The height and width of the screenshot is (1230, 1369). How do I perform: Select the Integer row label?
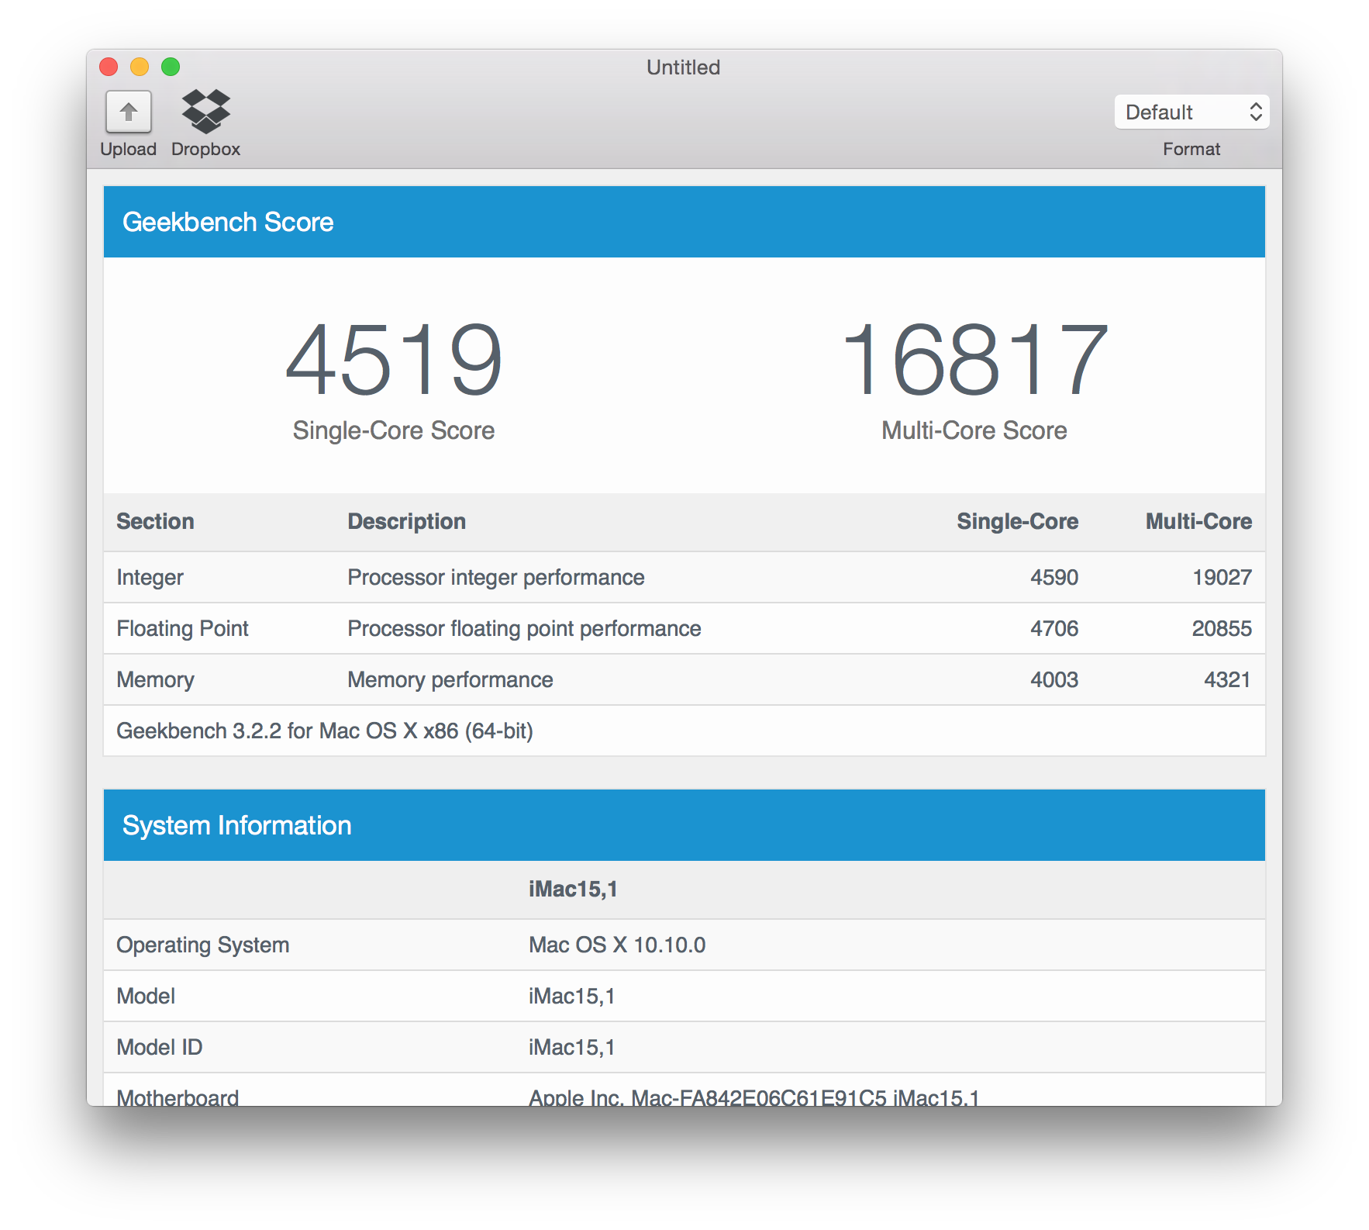click(x=150, y=578)
